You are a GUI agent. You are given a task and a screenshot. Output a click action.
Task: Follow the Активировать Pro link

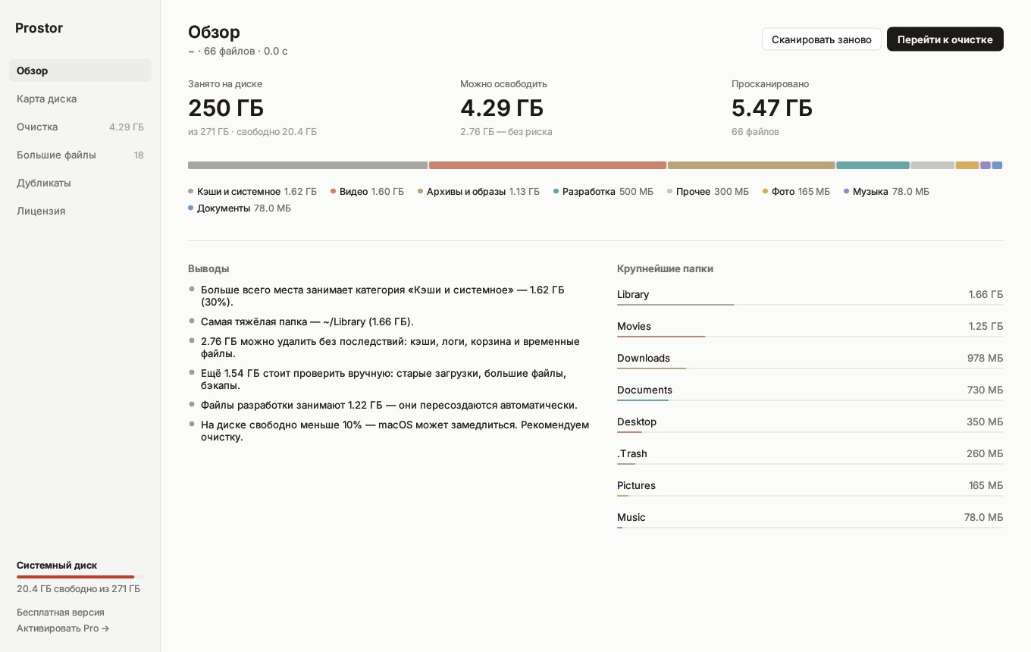coord(63,628)
